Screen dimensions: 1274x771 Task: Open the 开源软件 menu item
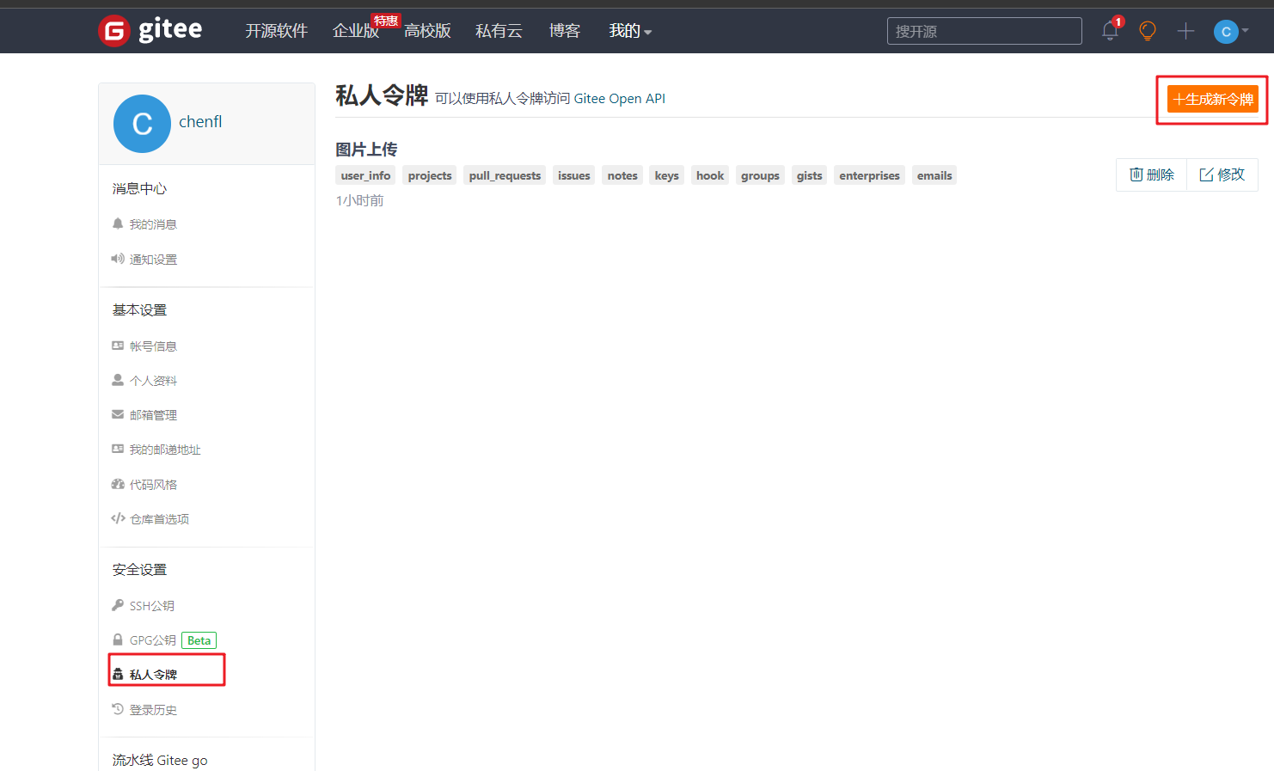tap(276, 31)
